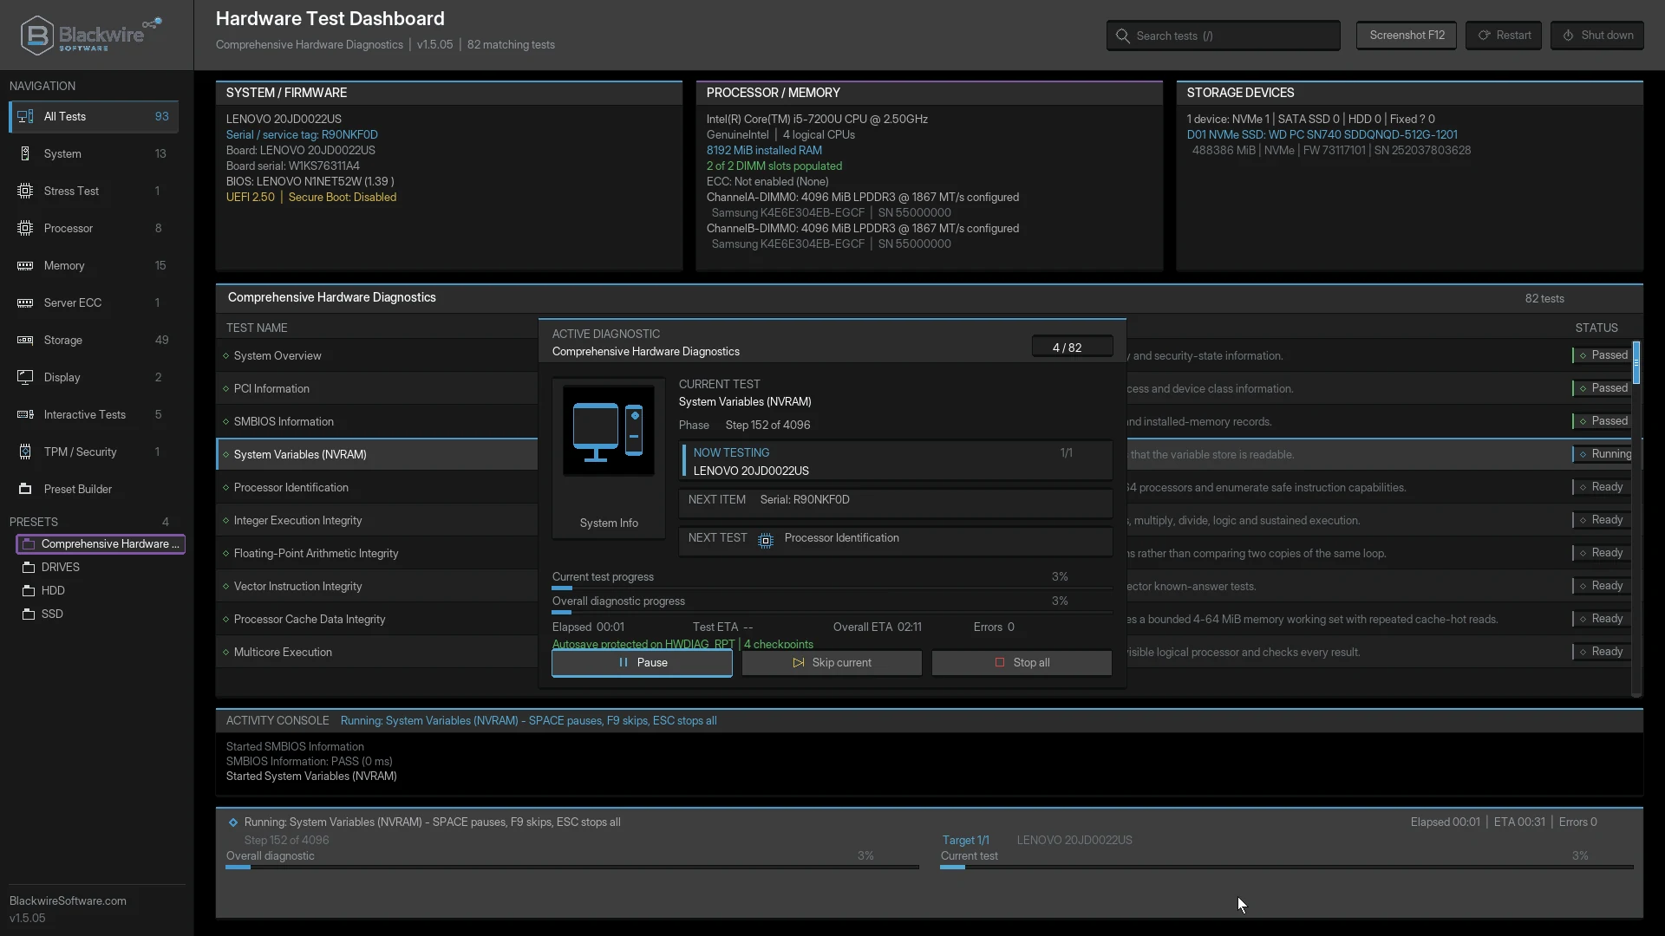Click the Processor chip icon in navigation

pos(25,229)
